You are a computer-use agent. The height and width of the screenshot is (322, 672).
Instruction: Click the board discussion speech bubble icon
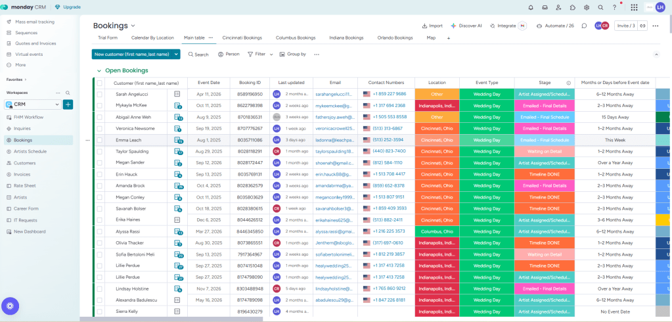[x=584, y=26]
